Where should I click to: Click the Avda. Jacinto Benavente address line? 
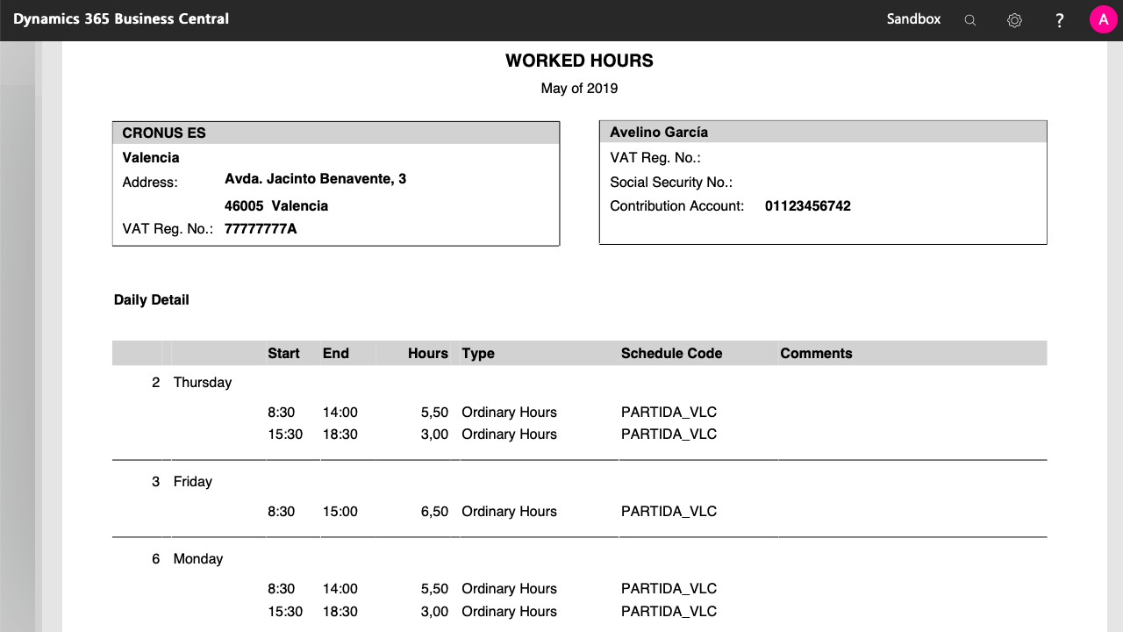point(315,179)
